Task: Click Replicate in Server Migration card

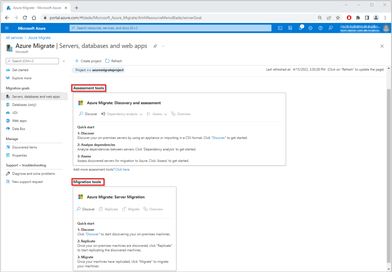Action: (108, 209)
